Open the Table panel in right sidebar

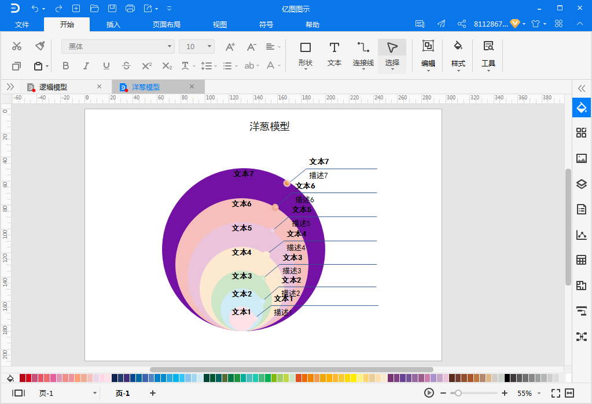582,260
